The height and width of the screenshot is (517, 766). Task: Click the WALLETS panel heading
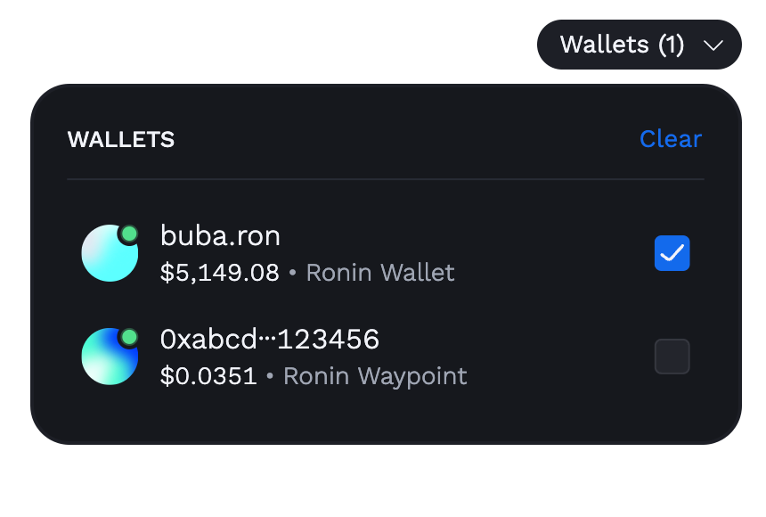point(120,139)
